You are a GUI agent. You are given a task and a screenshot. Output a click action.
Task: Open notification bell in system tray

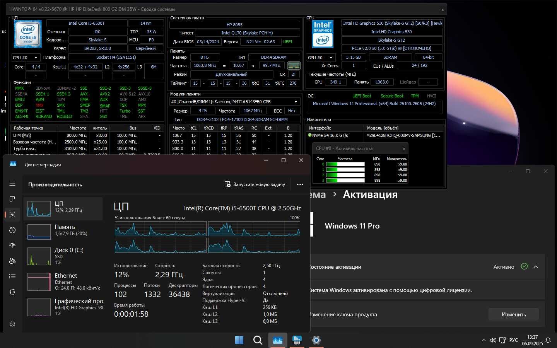(x=548, y=340)
